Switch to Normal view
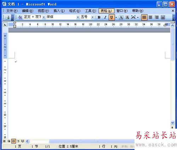 tap(4, 141)
